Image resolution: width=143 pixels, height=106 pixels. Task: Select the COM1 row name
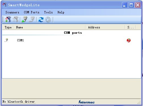click(x=20, y=40)
